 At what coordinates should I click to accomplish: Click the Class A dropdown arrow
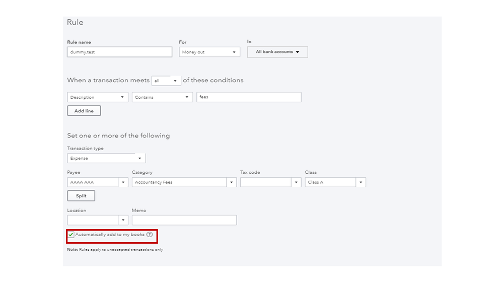tap(361, 182)
